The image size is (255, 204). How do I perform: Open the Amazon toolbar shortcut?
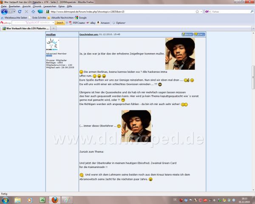pos(103,23)
